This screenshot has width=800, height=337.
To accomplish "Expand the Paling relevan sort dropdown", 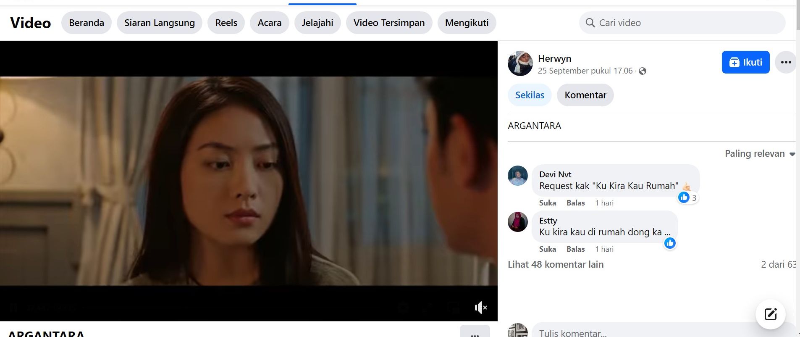I will click(x=760, y=153).
